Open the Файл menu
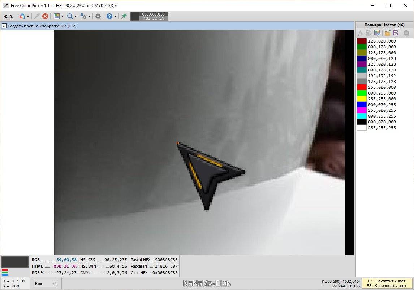 pos(9,16)
